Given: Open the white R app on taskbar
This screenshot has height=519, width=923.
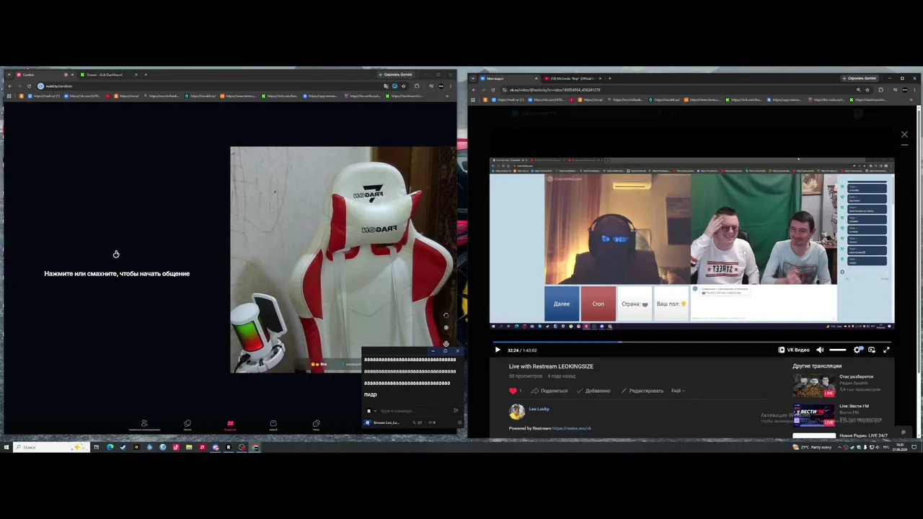Looking at the screenshot, I should 229,447.
